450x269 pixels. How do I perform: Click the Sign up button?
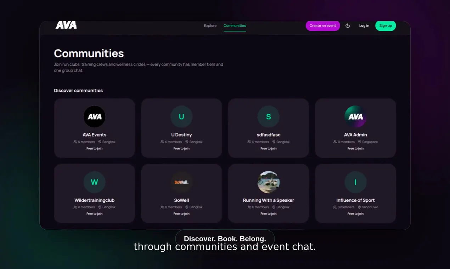pos(386,25)
